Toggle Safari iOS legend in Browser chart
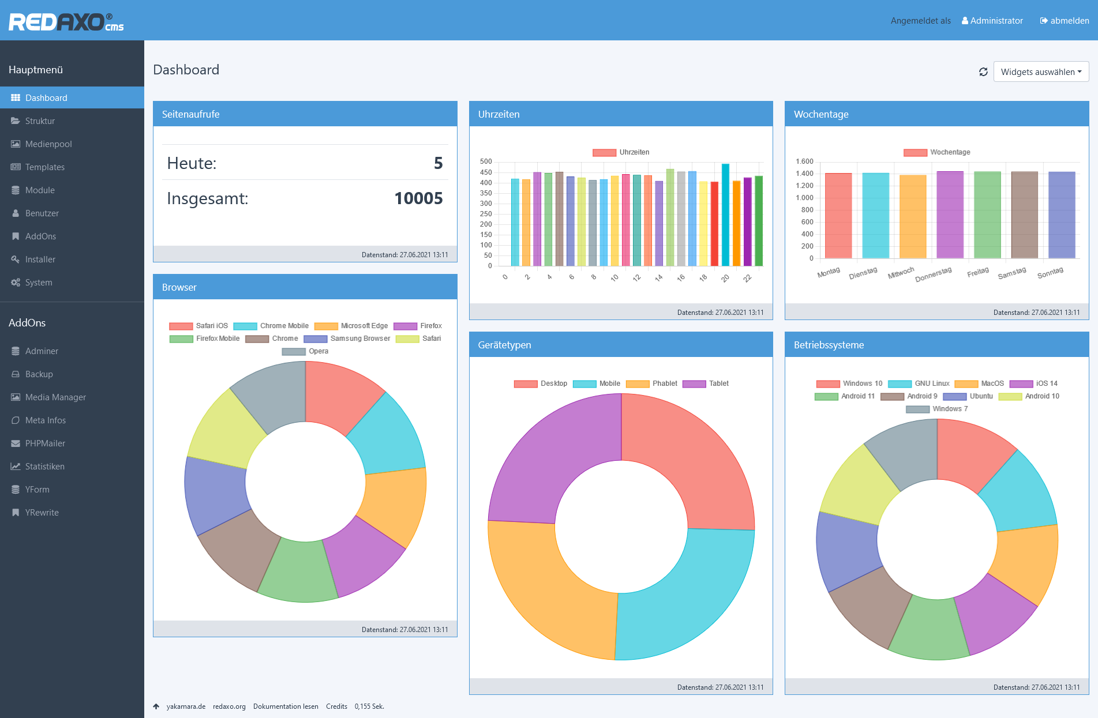Image resolution: width=1098 pixels, height=718 pixels. click(198, 326)
